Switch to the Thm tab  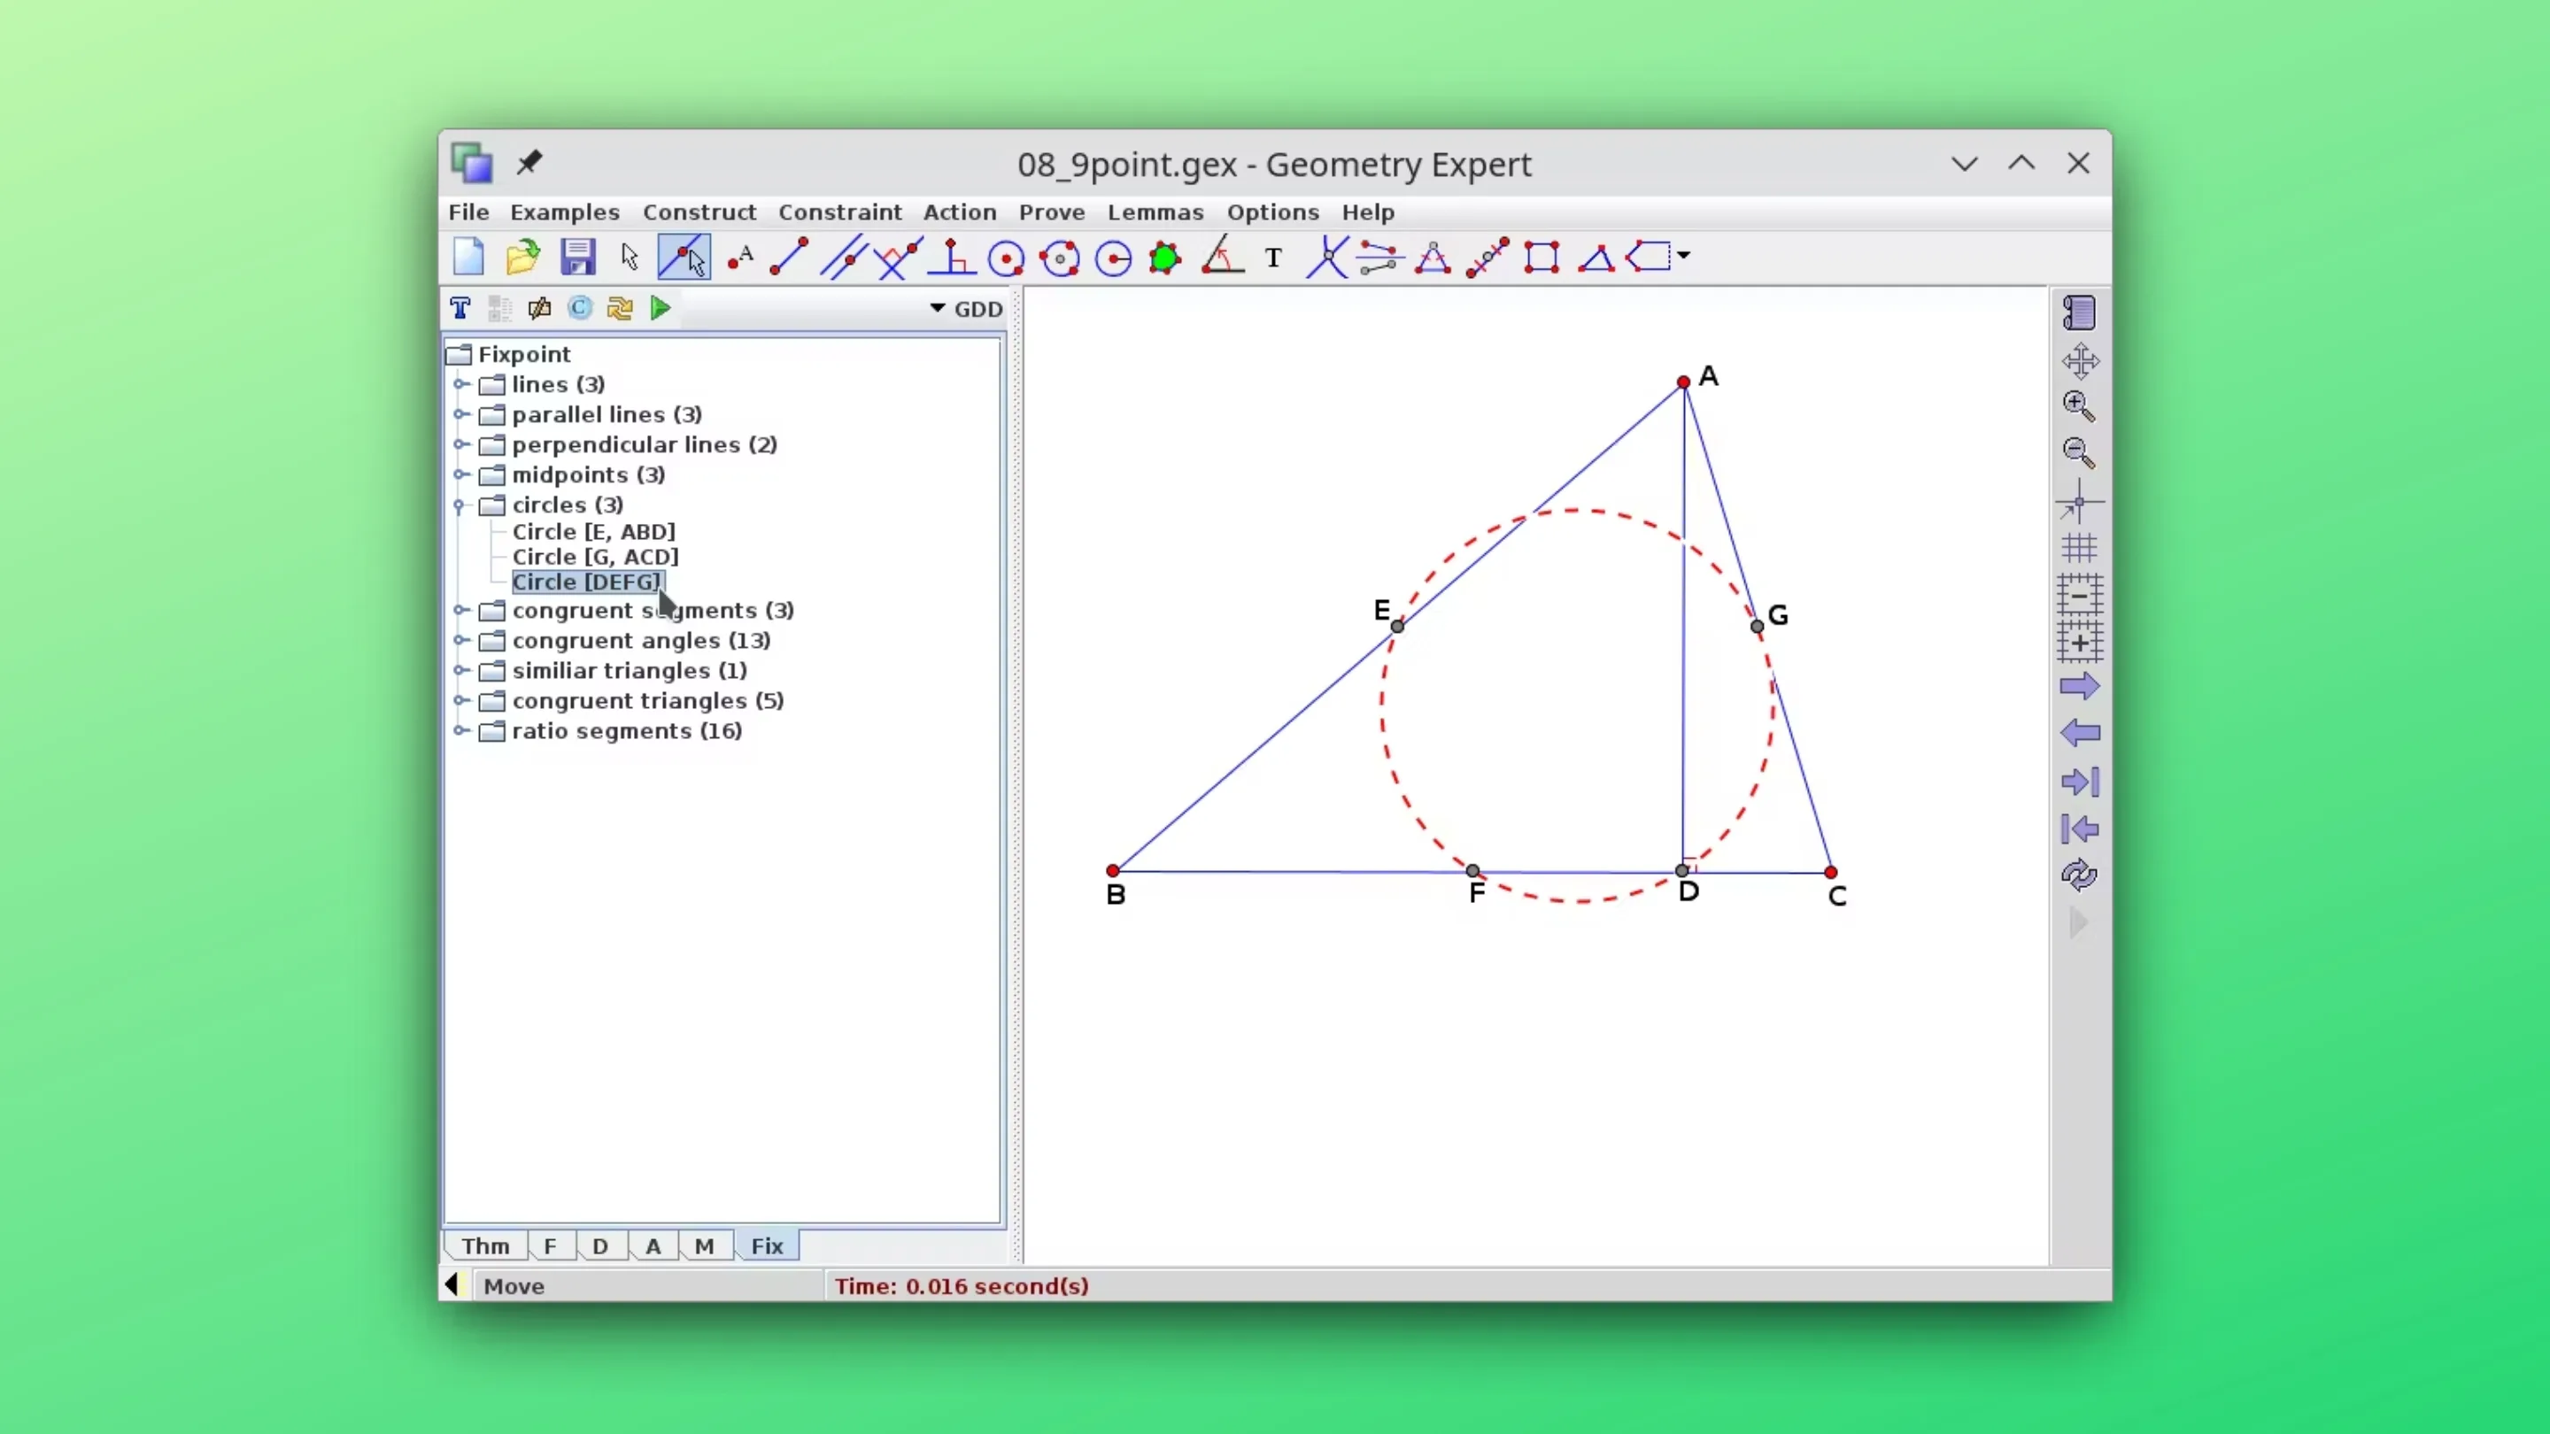[484, 1246]
